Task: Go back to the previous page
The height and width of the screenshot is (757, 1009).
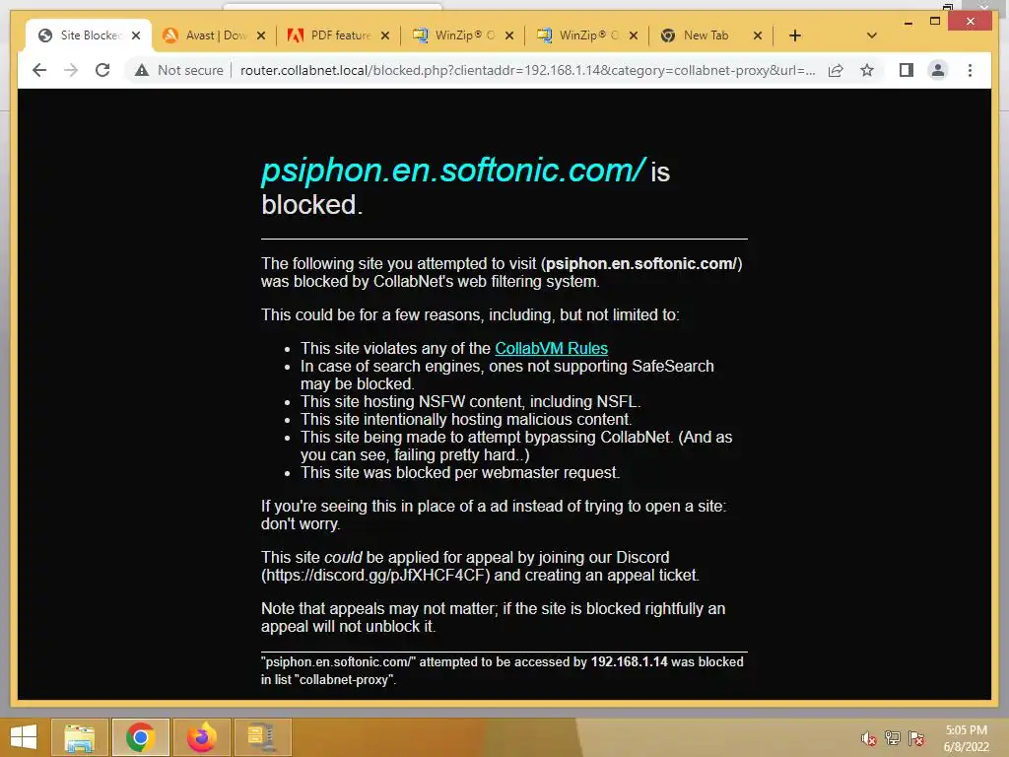Action: coord(39,70)
